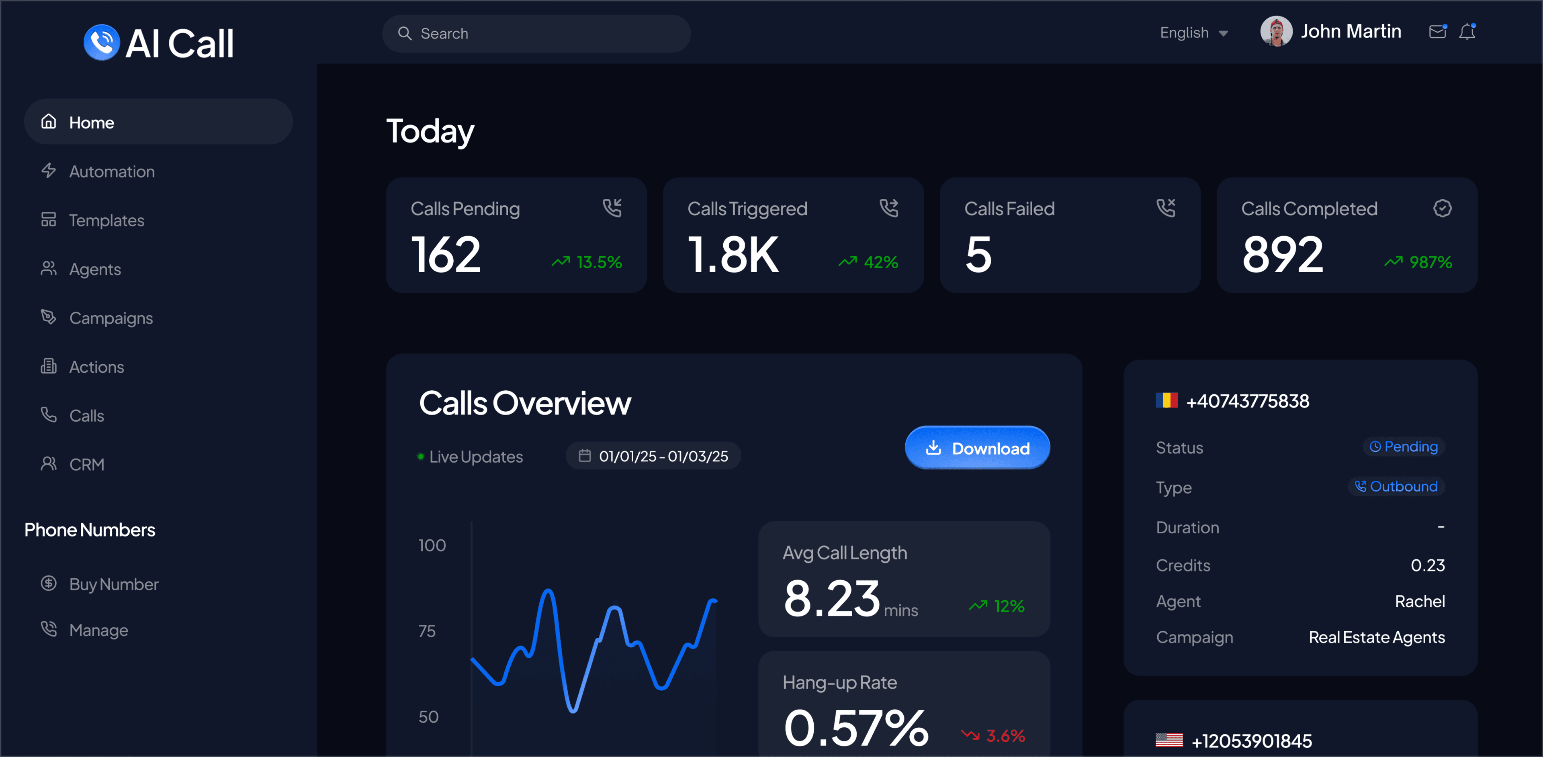The height and width of the screenshot is (757, 1543).
Task: Focus the Search input field
Action: 536,33
